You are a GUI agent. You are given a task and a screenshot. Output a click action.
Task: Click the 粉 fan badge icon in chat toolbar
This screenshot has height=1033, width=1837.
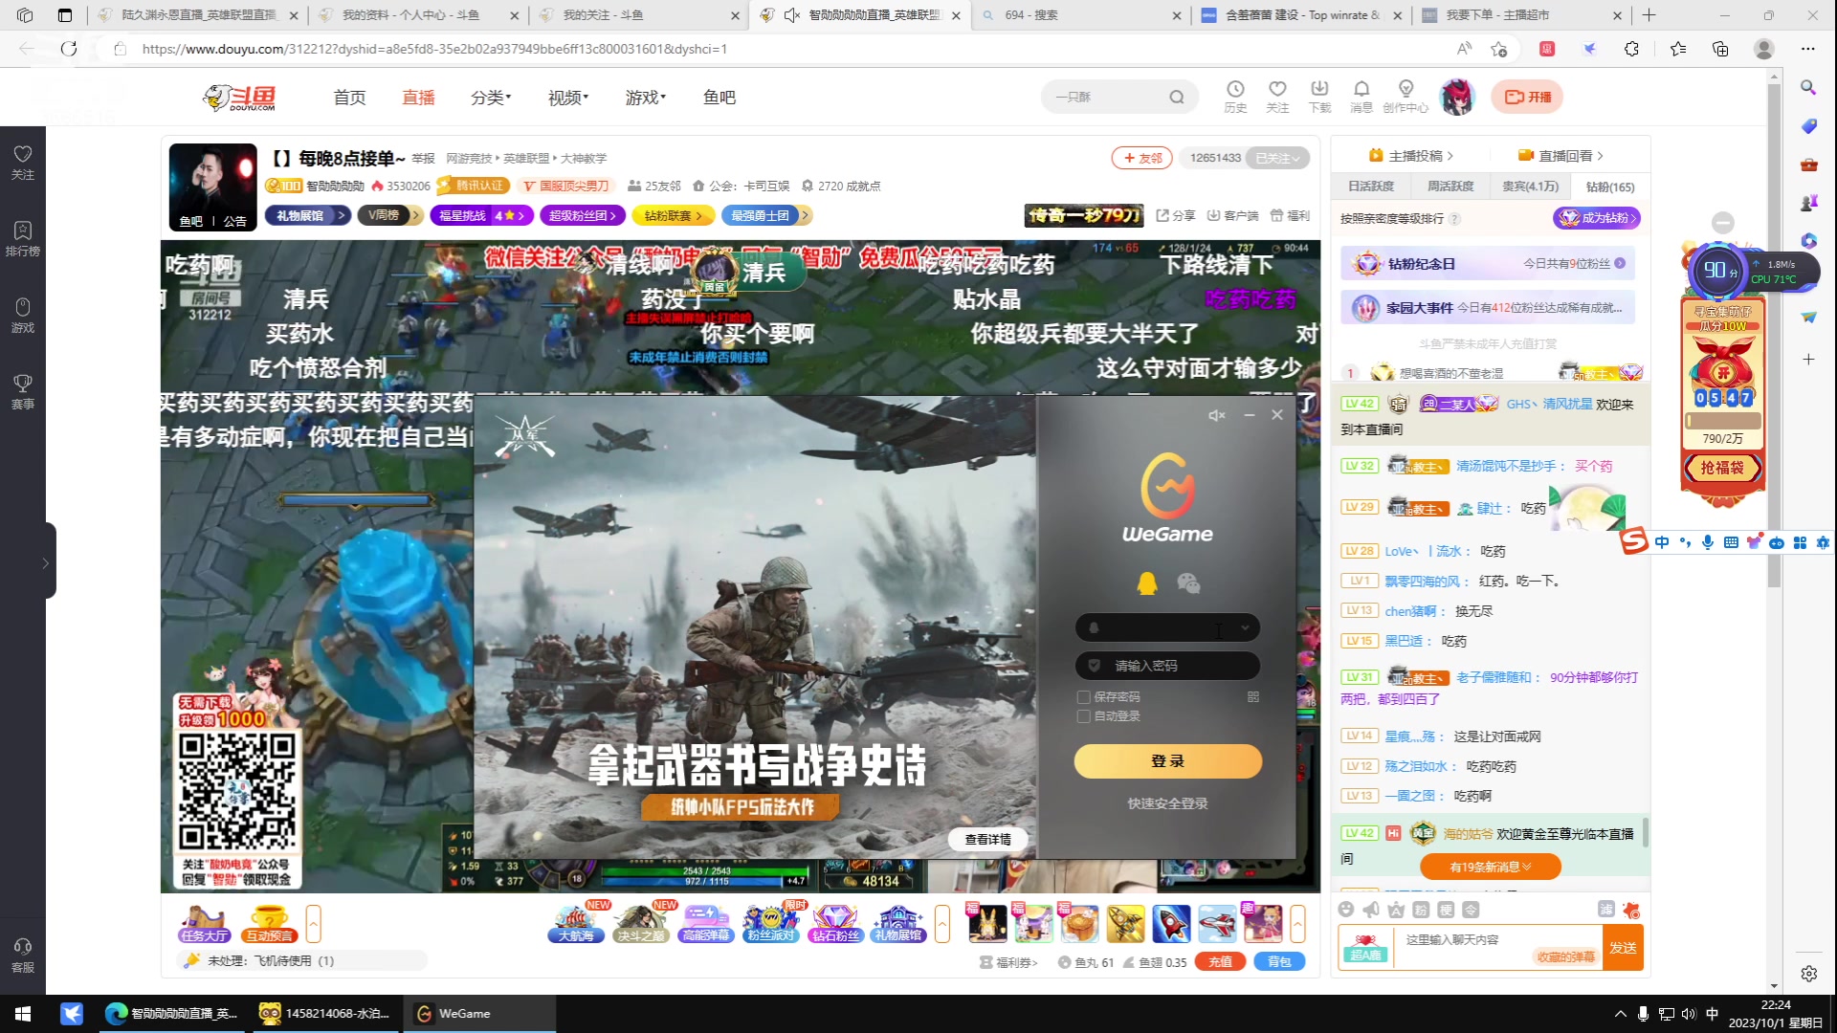pyautogui.click(x=1421, y=910)
